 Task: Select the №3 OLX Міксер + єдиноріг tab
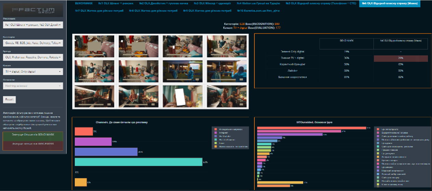click(x=212, y=3)
